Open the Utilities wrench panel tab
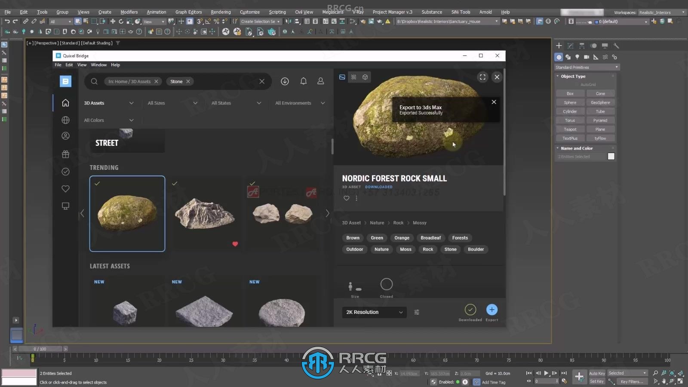Viewport: 688px width, 387px height. (x=616, y=46)
